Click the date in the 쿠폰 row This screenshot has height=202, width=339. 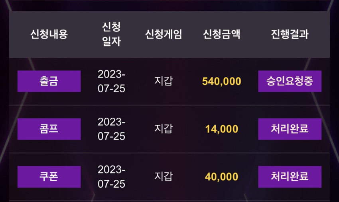111,177
